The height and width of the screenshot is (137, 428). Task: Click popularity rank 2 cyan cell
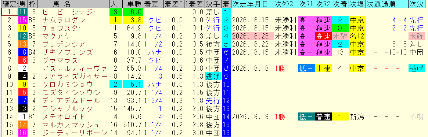115,84
